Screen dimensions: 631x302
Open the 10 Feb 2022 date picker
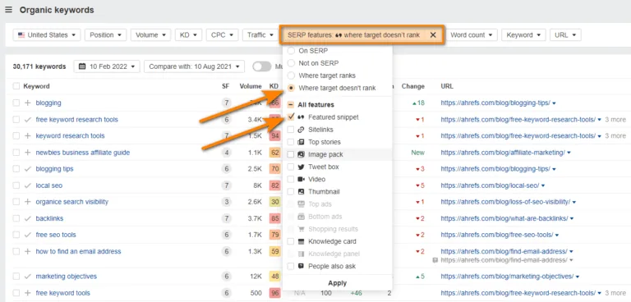coord(107,66)
